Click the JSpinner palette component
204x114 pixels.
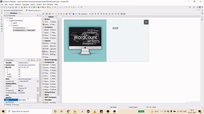[46, 81]
